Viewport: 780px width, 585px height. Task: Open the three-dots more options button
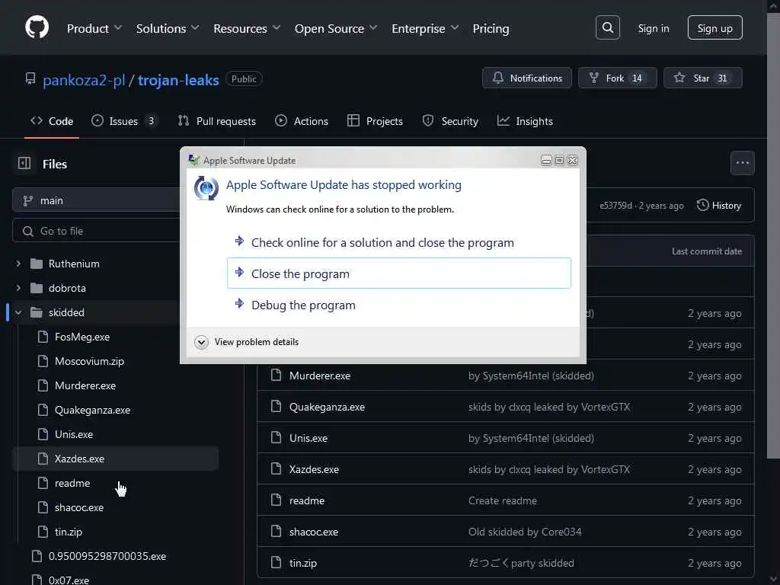[742, 163]
